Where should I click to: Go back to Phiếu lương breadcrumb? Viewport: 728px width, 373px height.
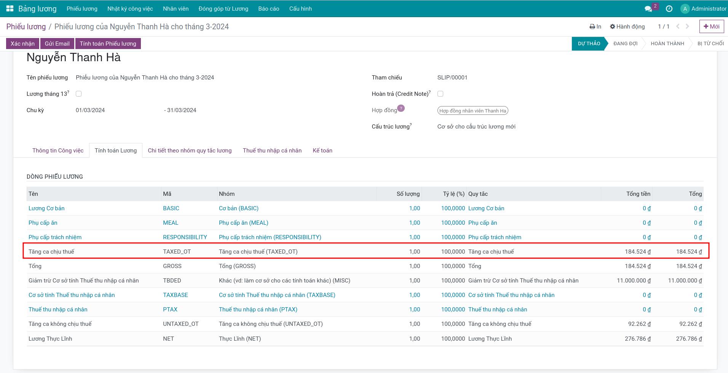[x=26, y=27]
